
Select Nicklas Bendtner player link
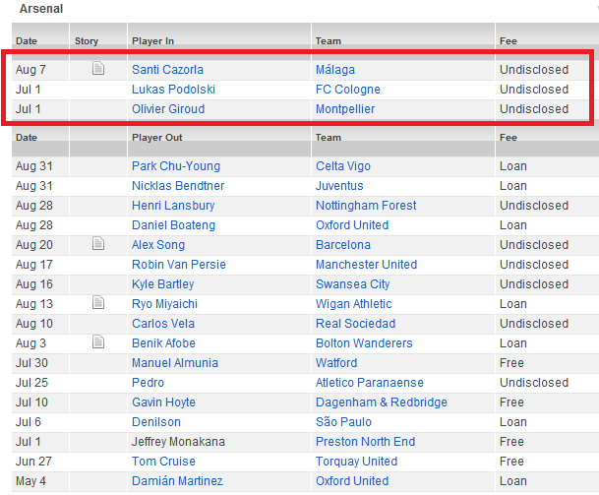click(178, 186)
